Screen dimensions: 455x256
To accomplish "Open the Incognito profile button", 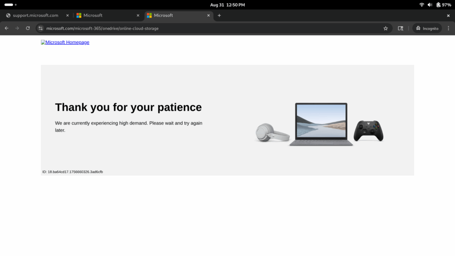I will click(x=427, y=28).
